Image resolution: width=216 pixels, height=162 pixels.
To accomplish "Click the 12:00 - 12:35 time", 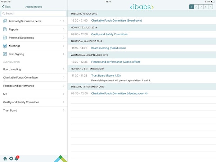I will click(x=79, y=62).
